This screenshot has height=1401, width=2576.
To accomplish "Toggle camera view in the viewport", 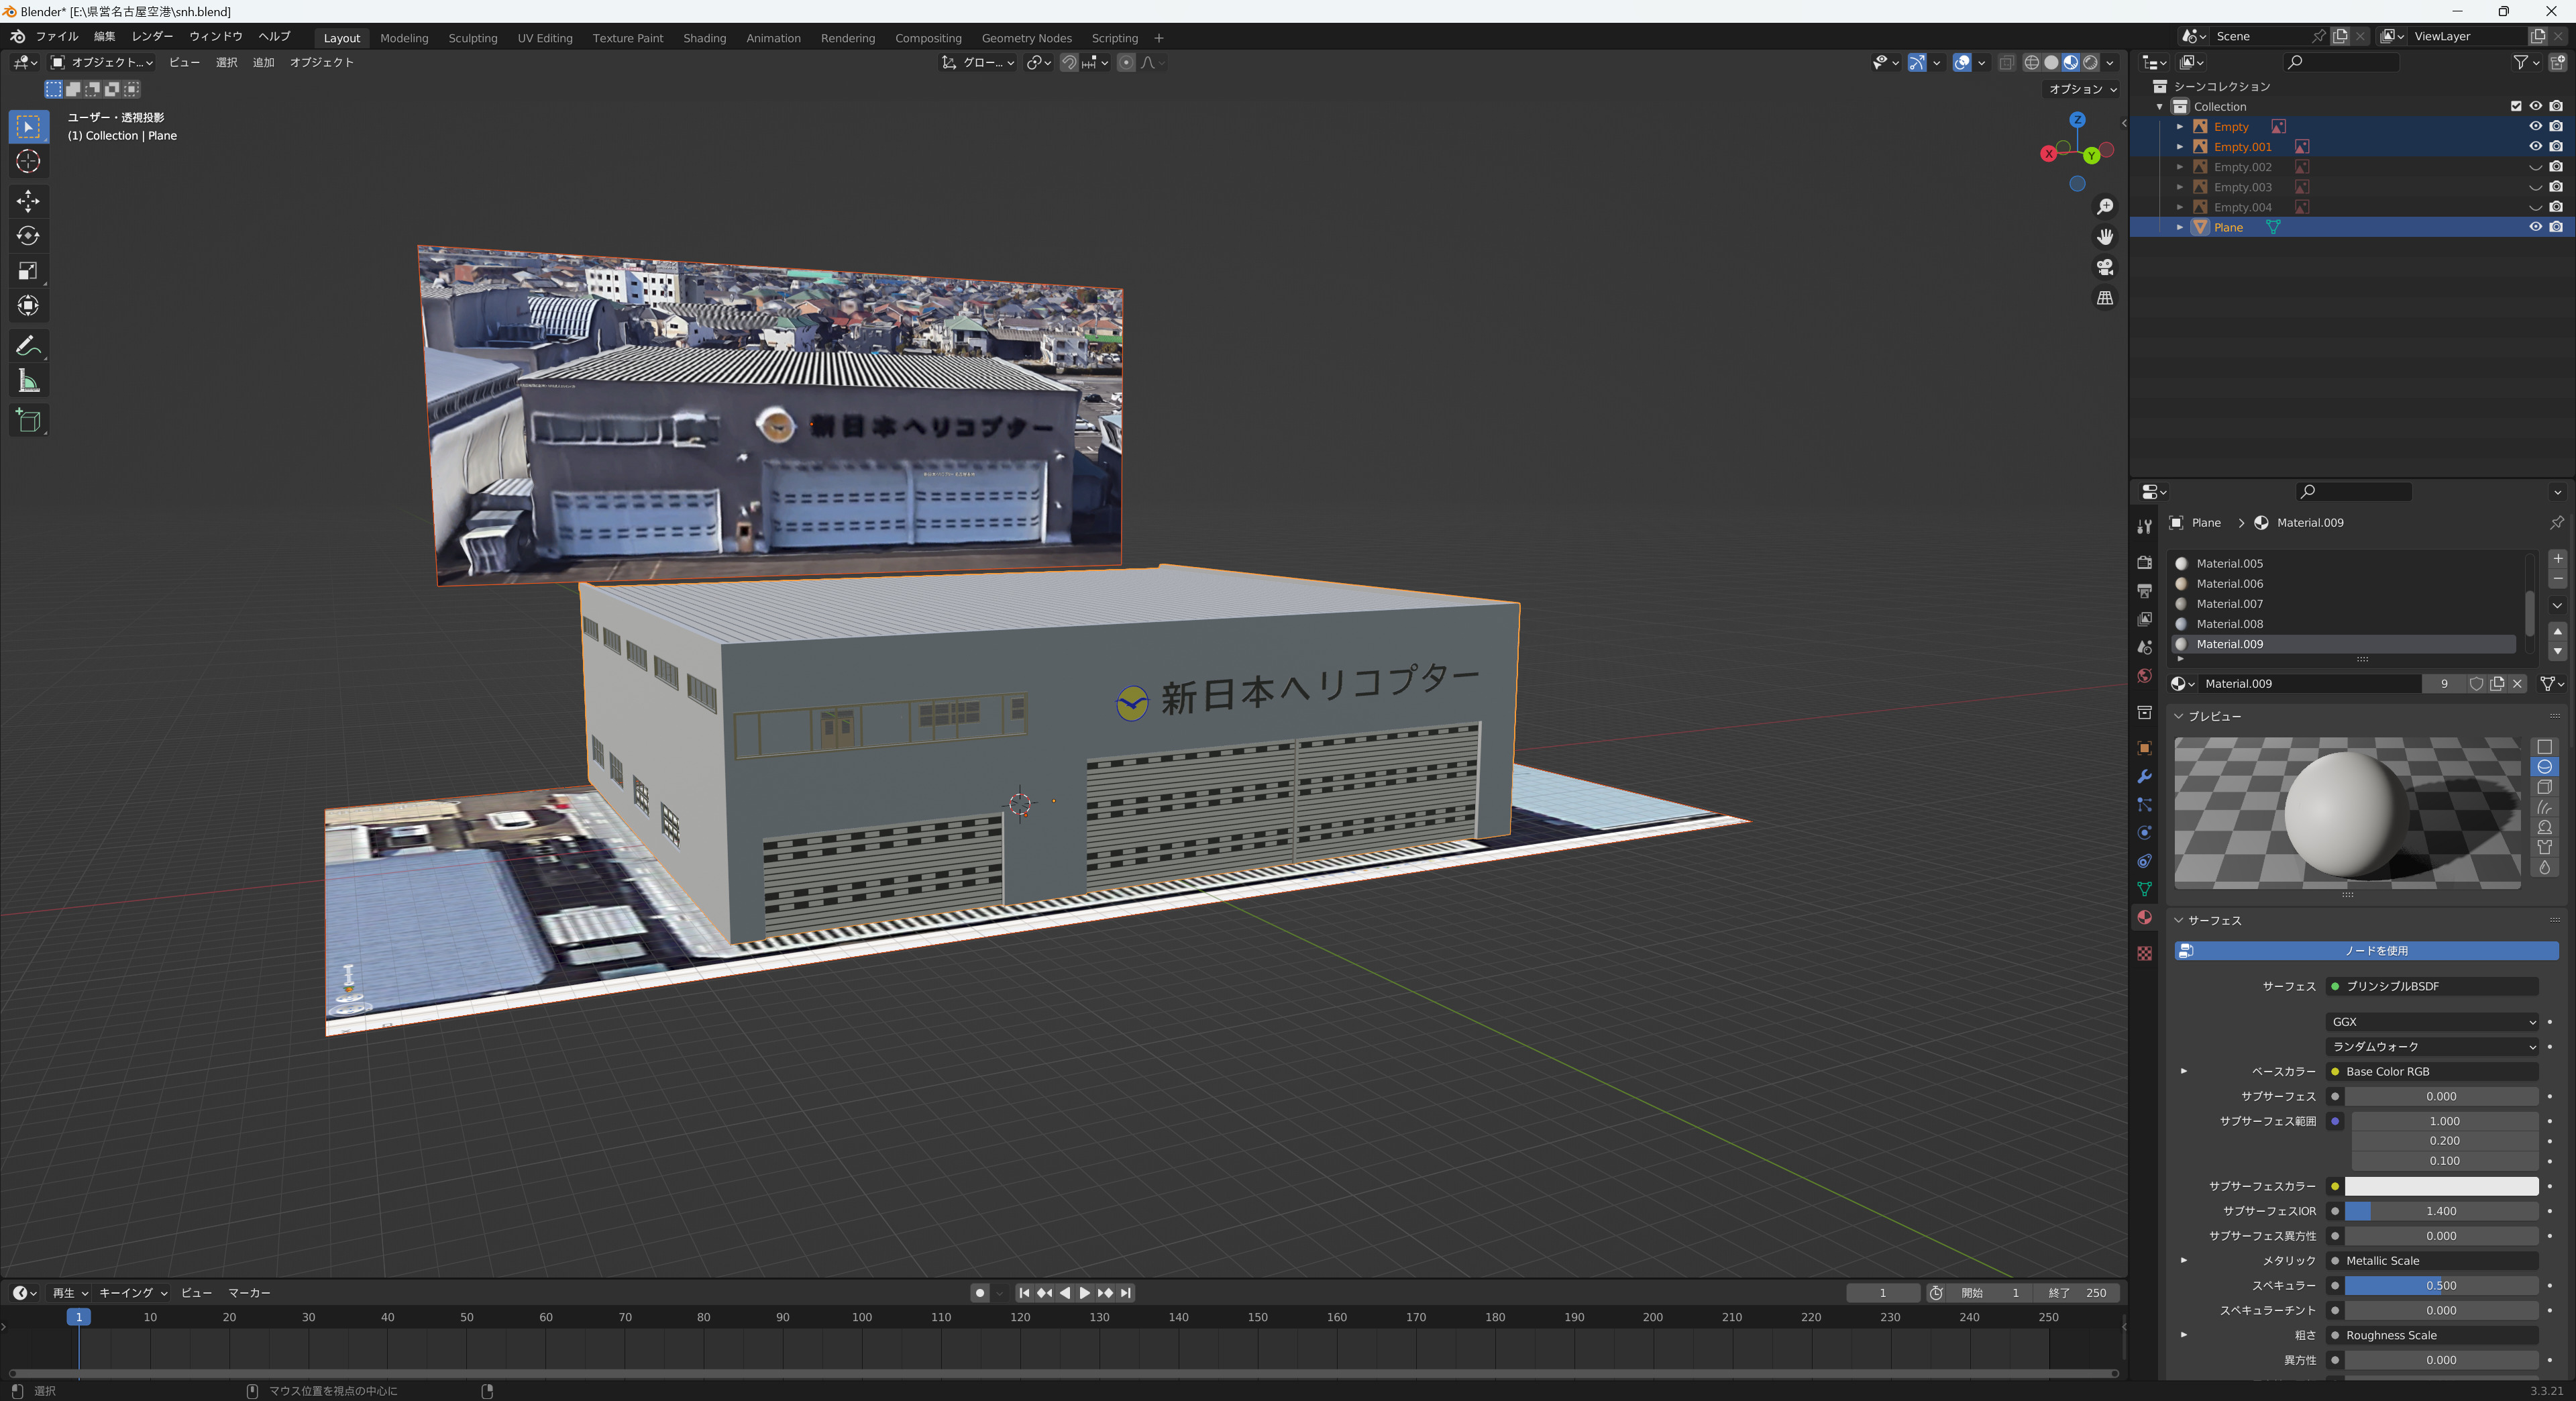I will pyautogui.click(x=2105, y=267).
